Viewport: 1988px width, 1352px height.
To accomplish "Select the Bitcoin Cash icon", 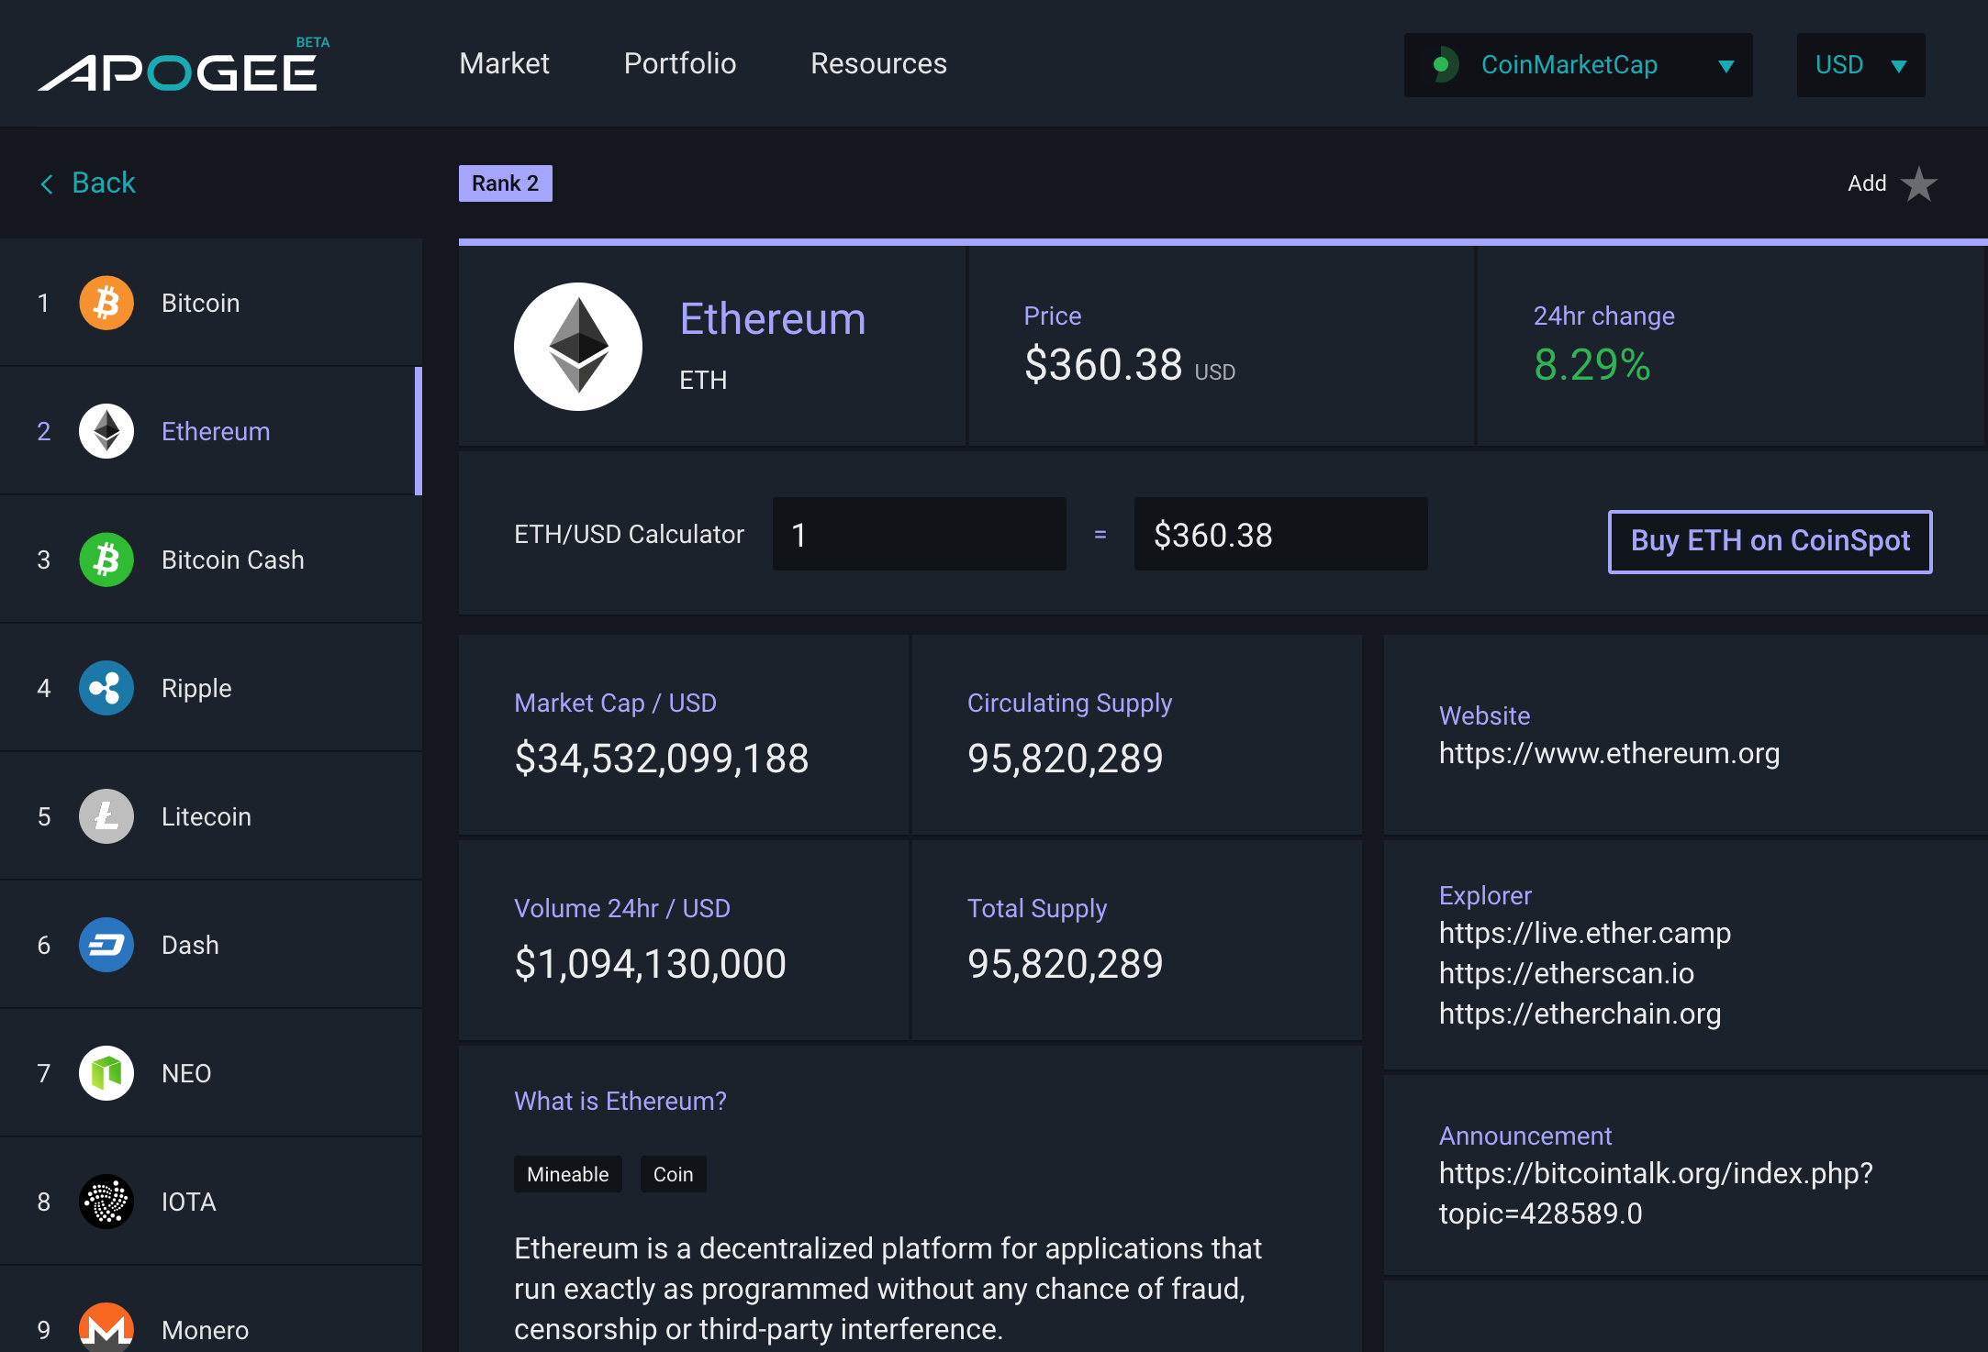I will click(106, 560).
